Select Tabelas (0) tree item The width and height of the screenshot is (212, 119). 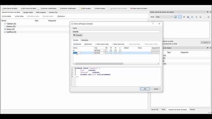click(11, 24)
